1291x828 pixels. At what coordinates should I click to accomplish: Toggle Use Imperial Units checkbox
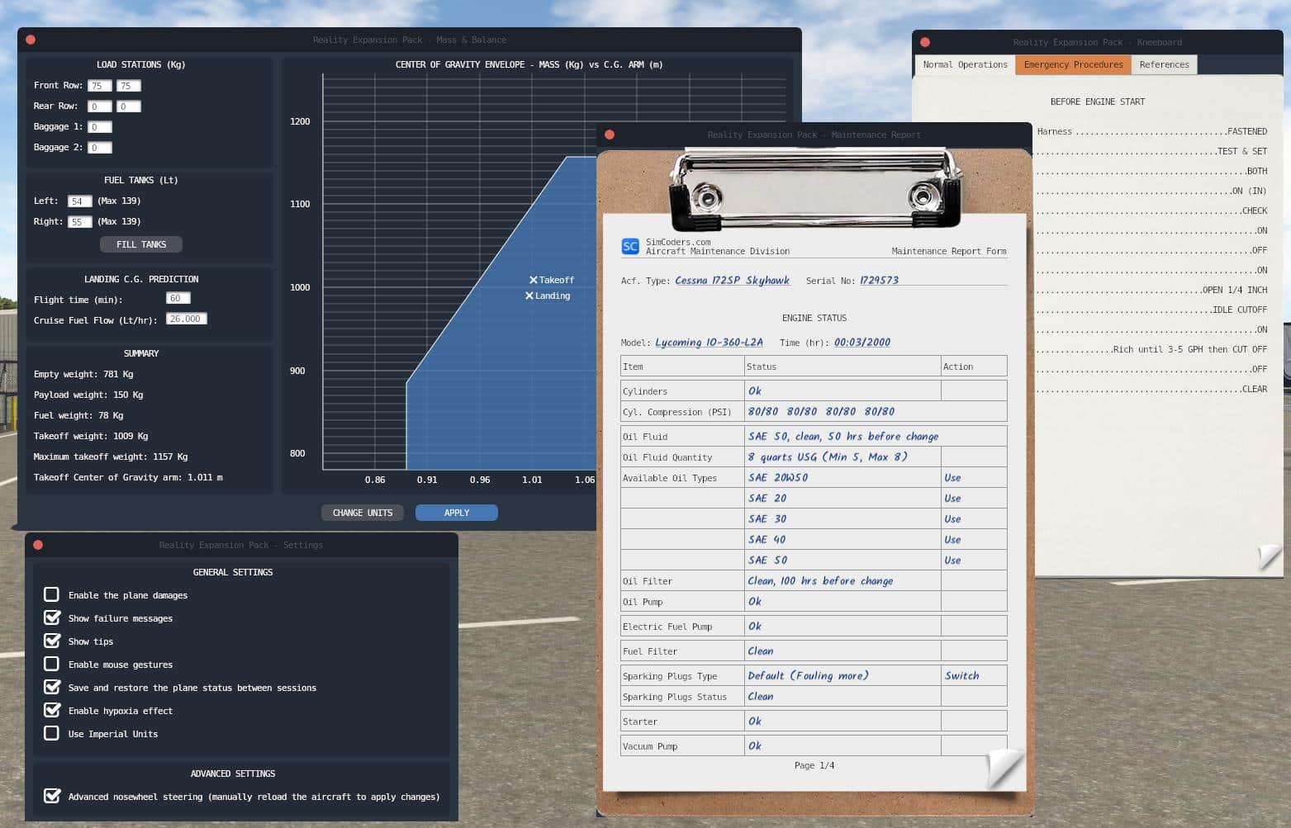tap(52, 733)
